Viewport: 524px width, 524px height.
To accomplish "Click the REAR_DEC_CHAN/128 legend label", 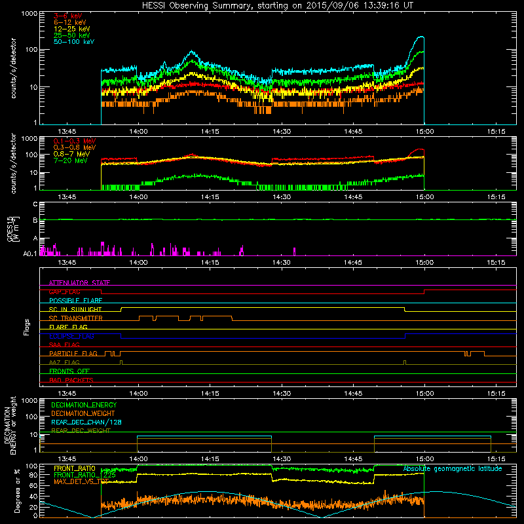I will [86, 422].
